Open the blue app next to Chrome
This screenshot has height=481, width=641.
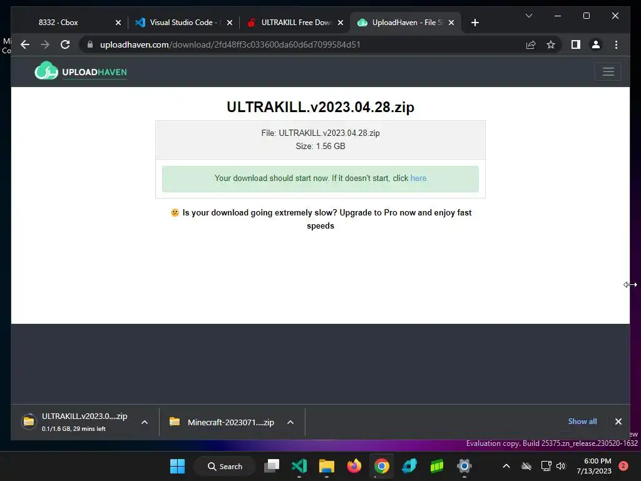click(409, 466)
